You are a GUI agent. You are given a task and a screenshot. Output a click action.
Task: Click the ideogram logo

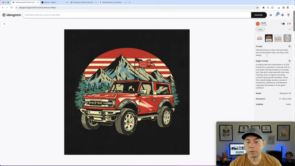[x=11, y=15]
